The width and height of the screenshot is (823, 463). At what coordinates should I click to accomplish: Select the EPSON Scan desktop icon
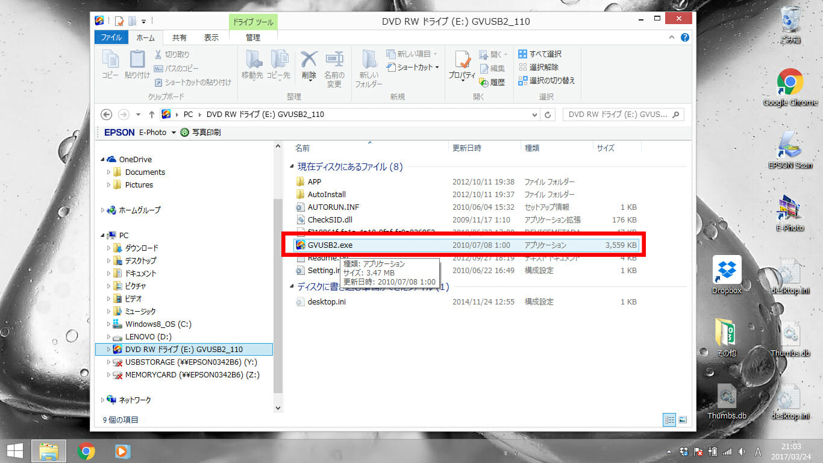(x=790, y=150)
